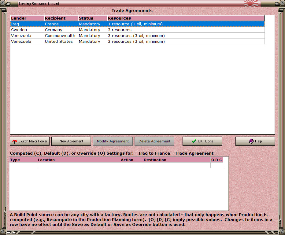The height and width of the screenshot is (235, 285).
Task: Select the Iraq to France agreement row
Action: tap(137, 24)
